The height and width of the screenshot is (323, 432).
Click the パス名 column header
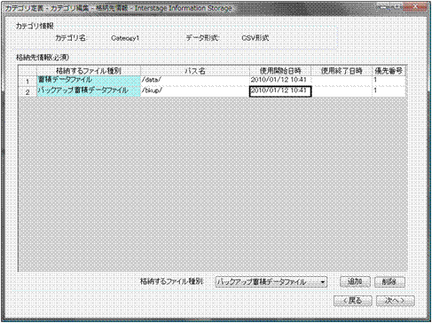point(195,71)
